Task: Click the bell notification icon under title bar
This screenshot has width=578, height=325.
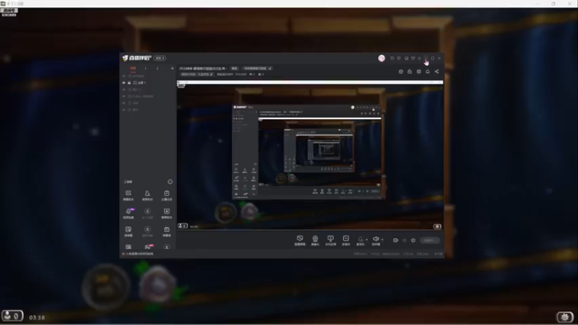Action: coord(428,71)
